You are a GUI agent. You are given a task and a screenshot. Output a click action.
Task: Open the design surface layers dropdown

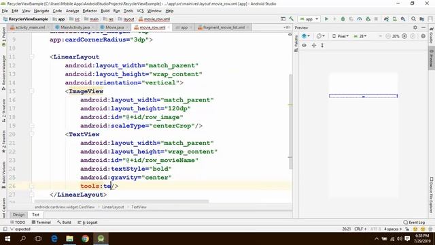pos(306,36)
